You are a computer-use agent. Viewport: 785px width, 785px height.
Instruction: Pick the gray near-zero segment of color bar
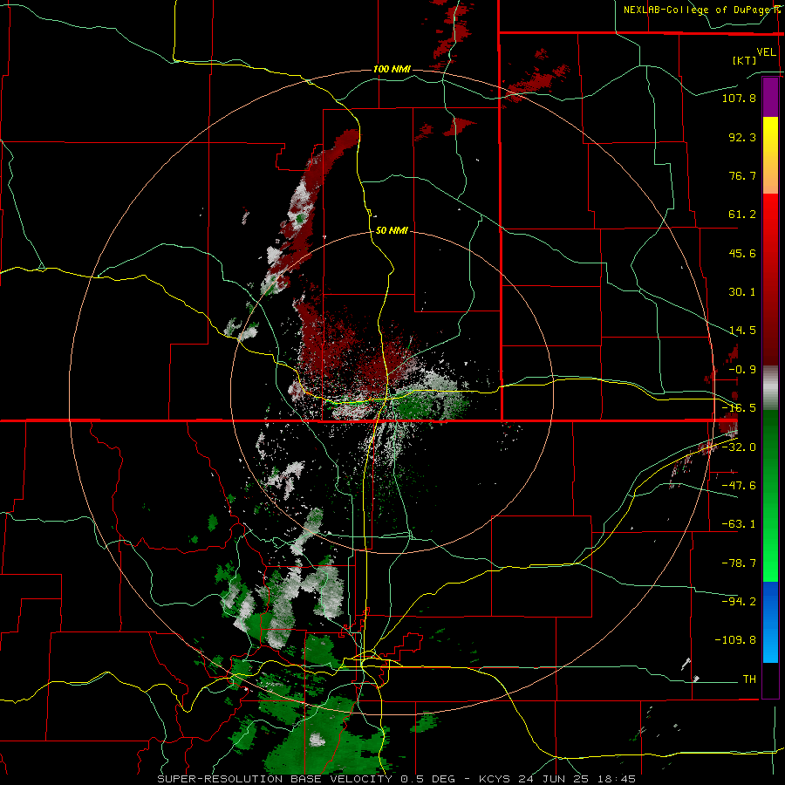[770, 388]
